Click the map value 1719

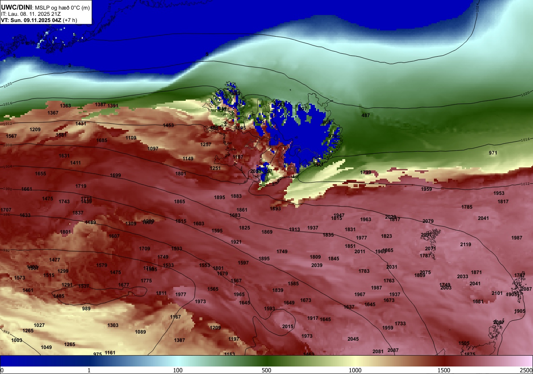pyautogui.click(x=81, y=186)
